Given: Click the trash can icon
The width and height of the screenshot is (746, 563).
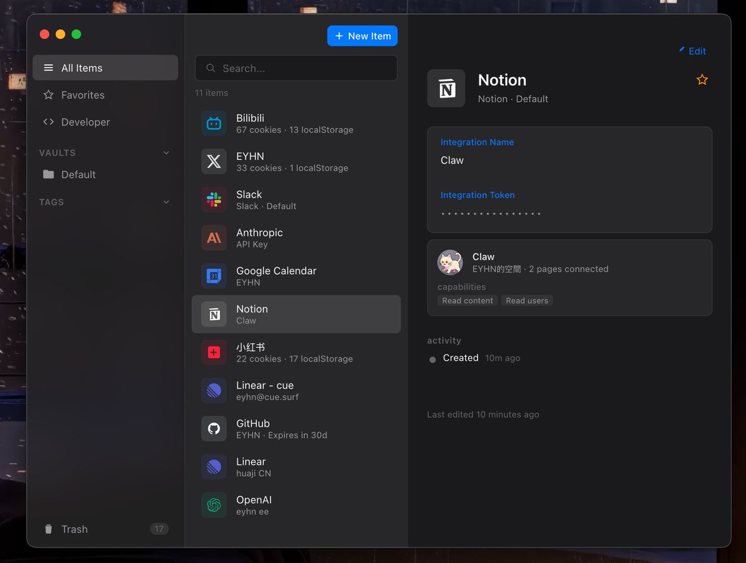Looking at the screenshot, I should coord(48,529).
